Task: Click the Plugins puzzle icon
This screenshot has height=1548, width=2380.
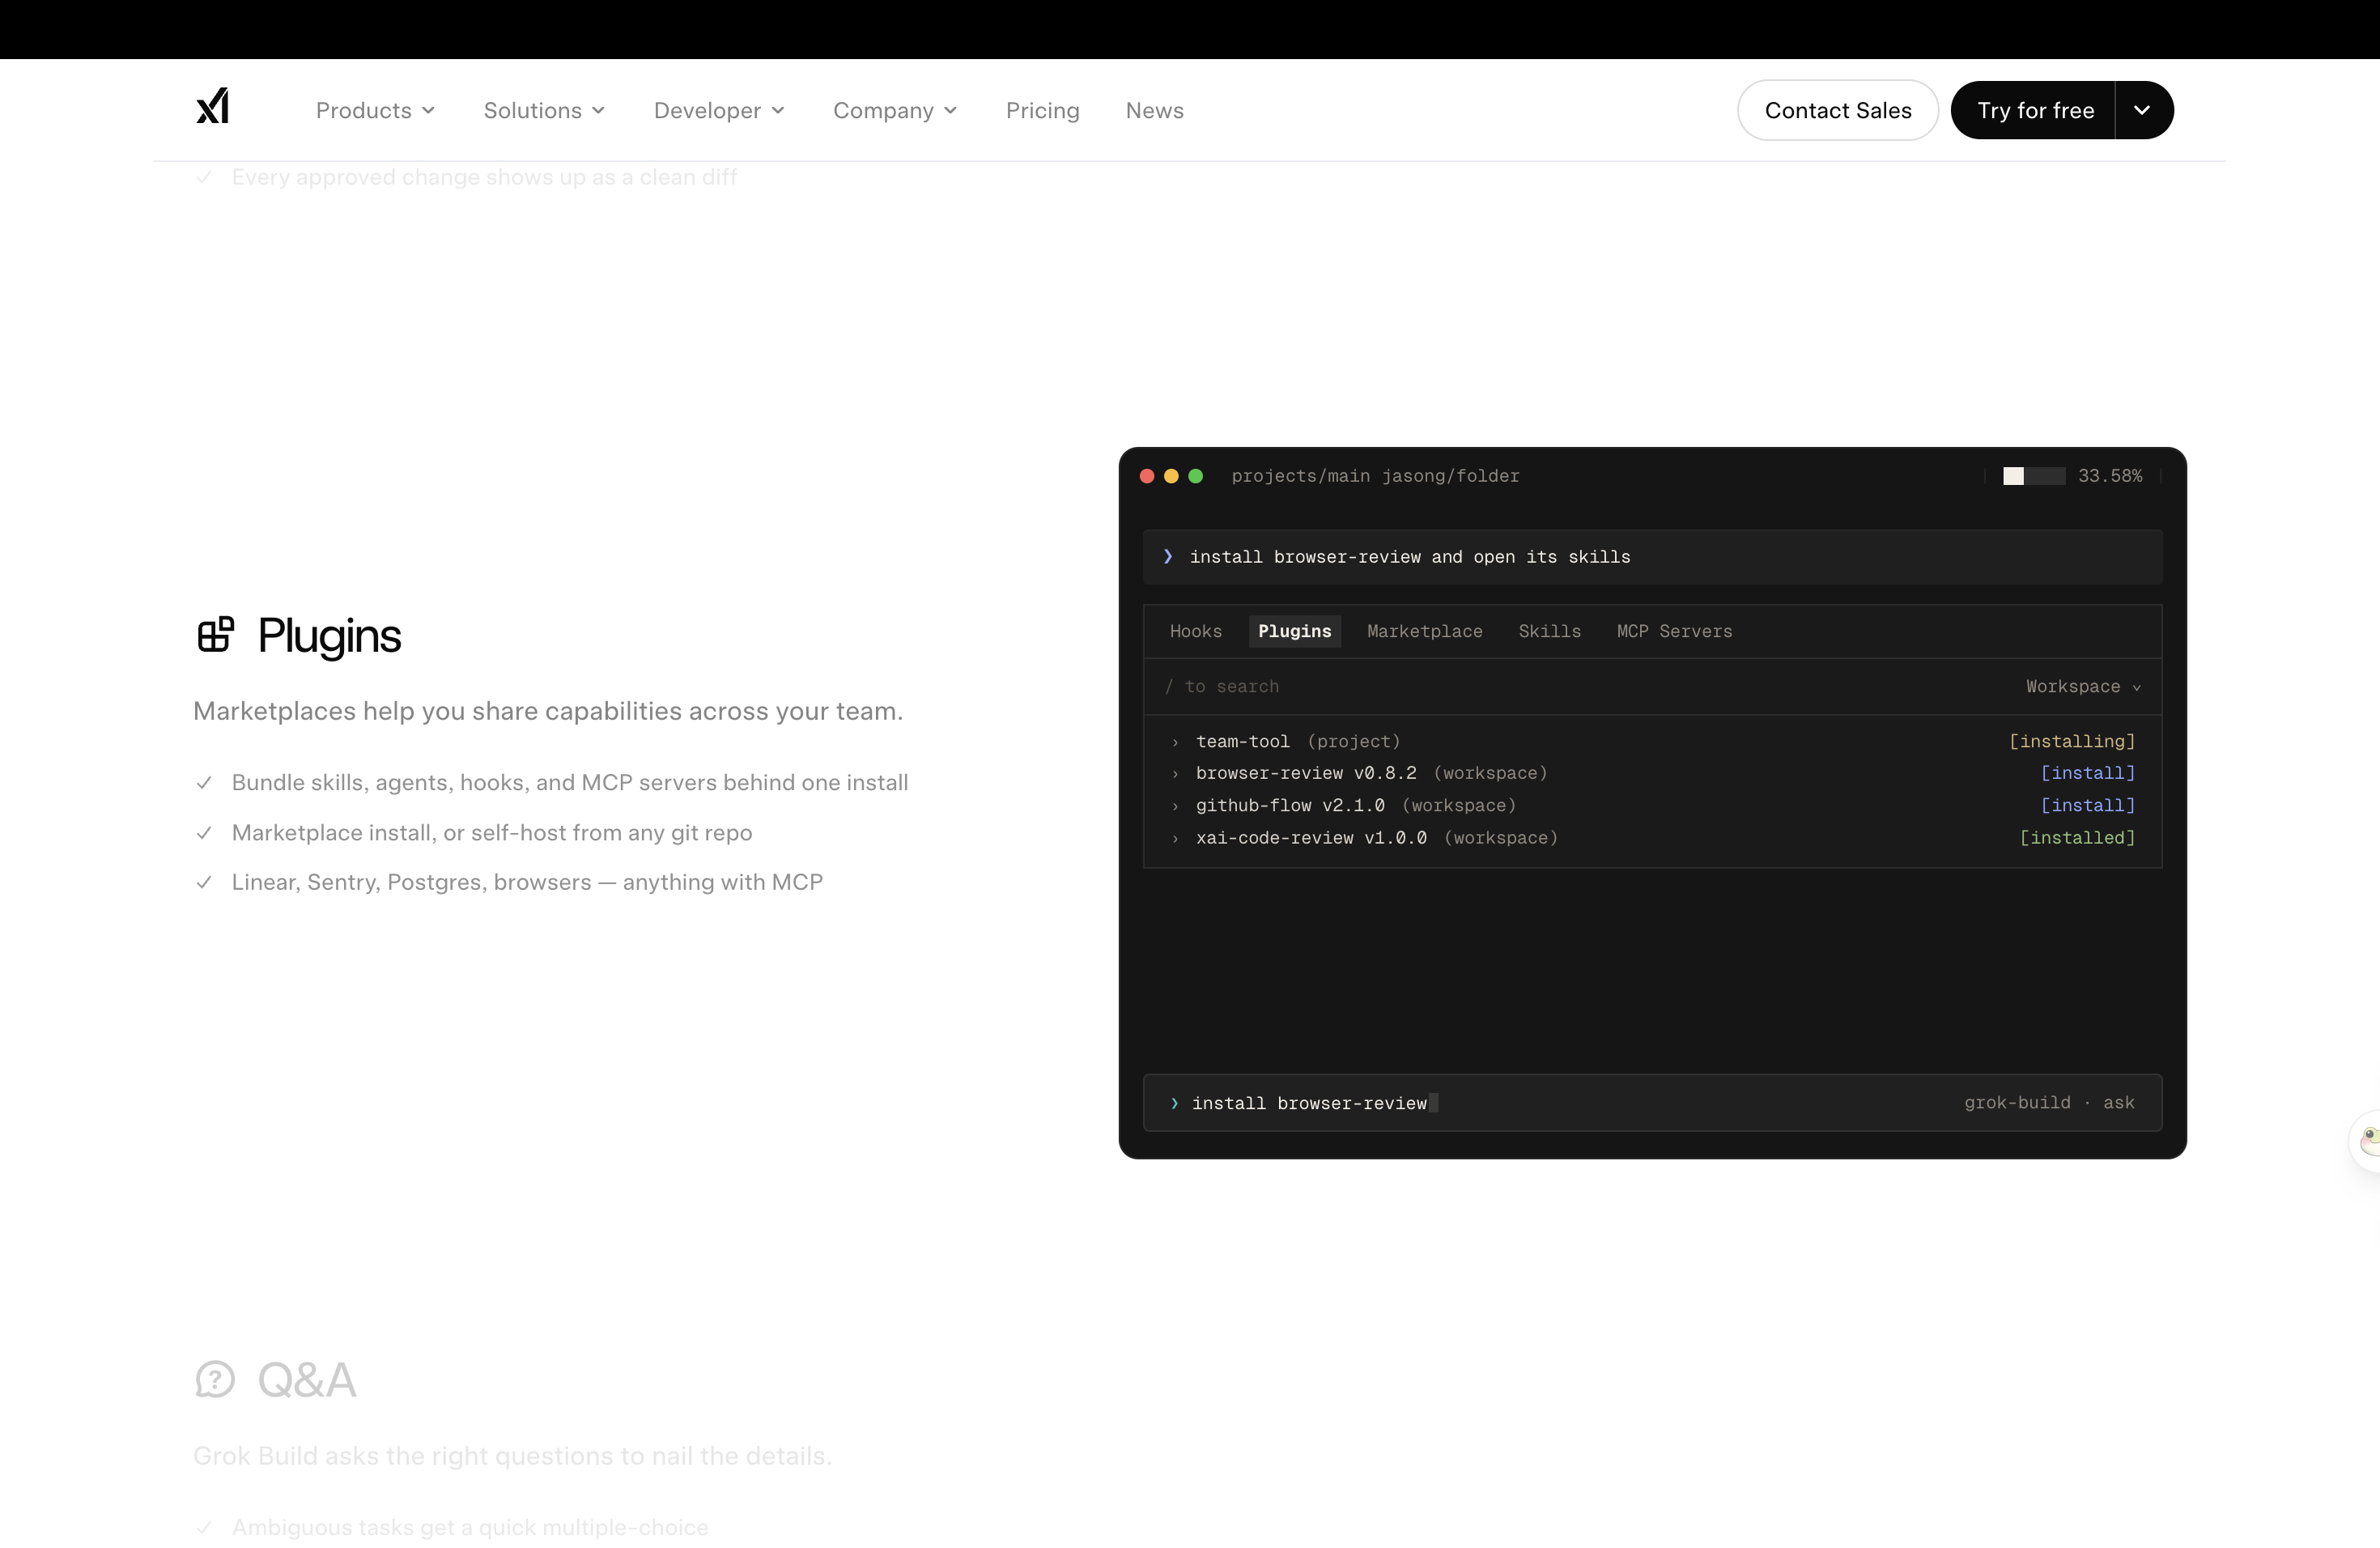Action: 215,635
